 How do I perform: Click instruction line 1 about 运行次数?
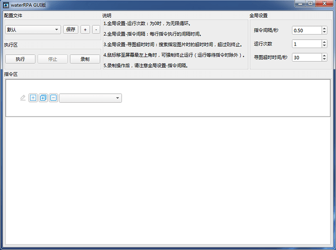click(x=147, y=24)
